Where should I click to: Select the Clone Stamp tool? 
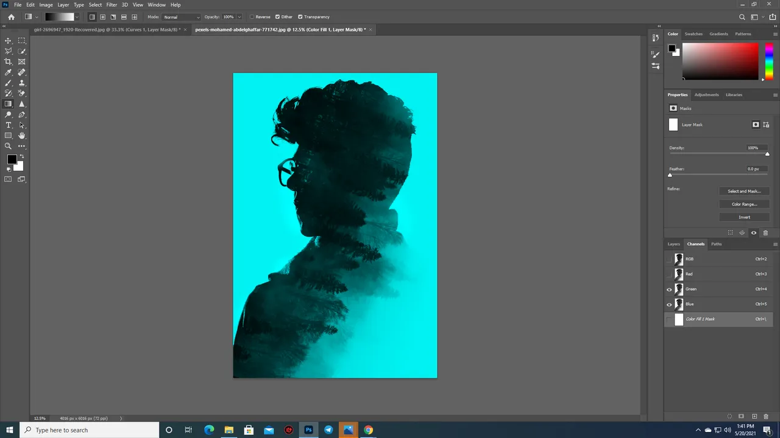tap(22, 83)
